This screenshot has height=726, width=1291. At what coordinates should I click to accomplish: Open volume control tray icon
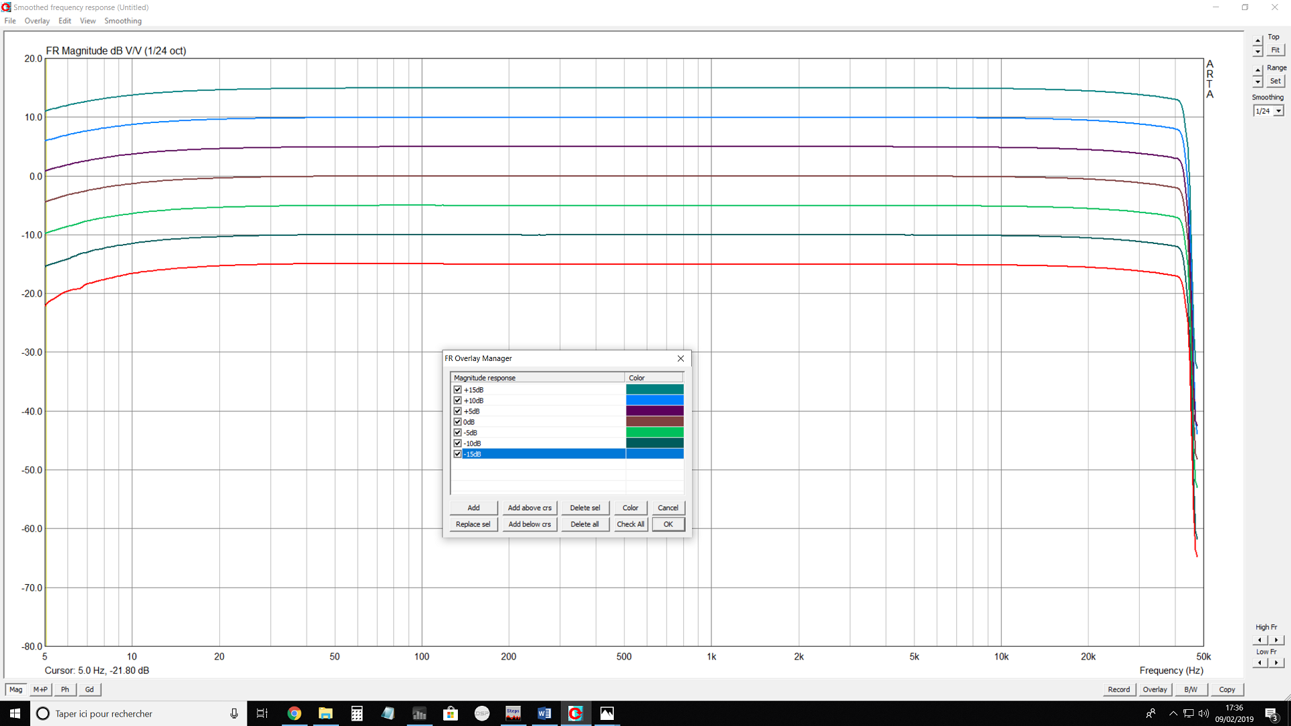tap(1204, 713)
